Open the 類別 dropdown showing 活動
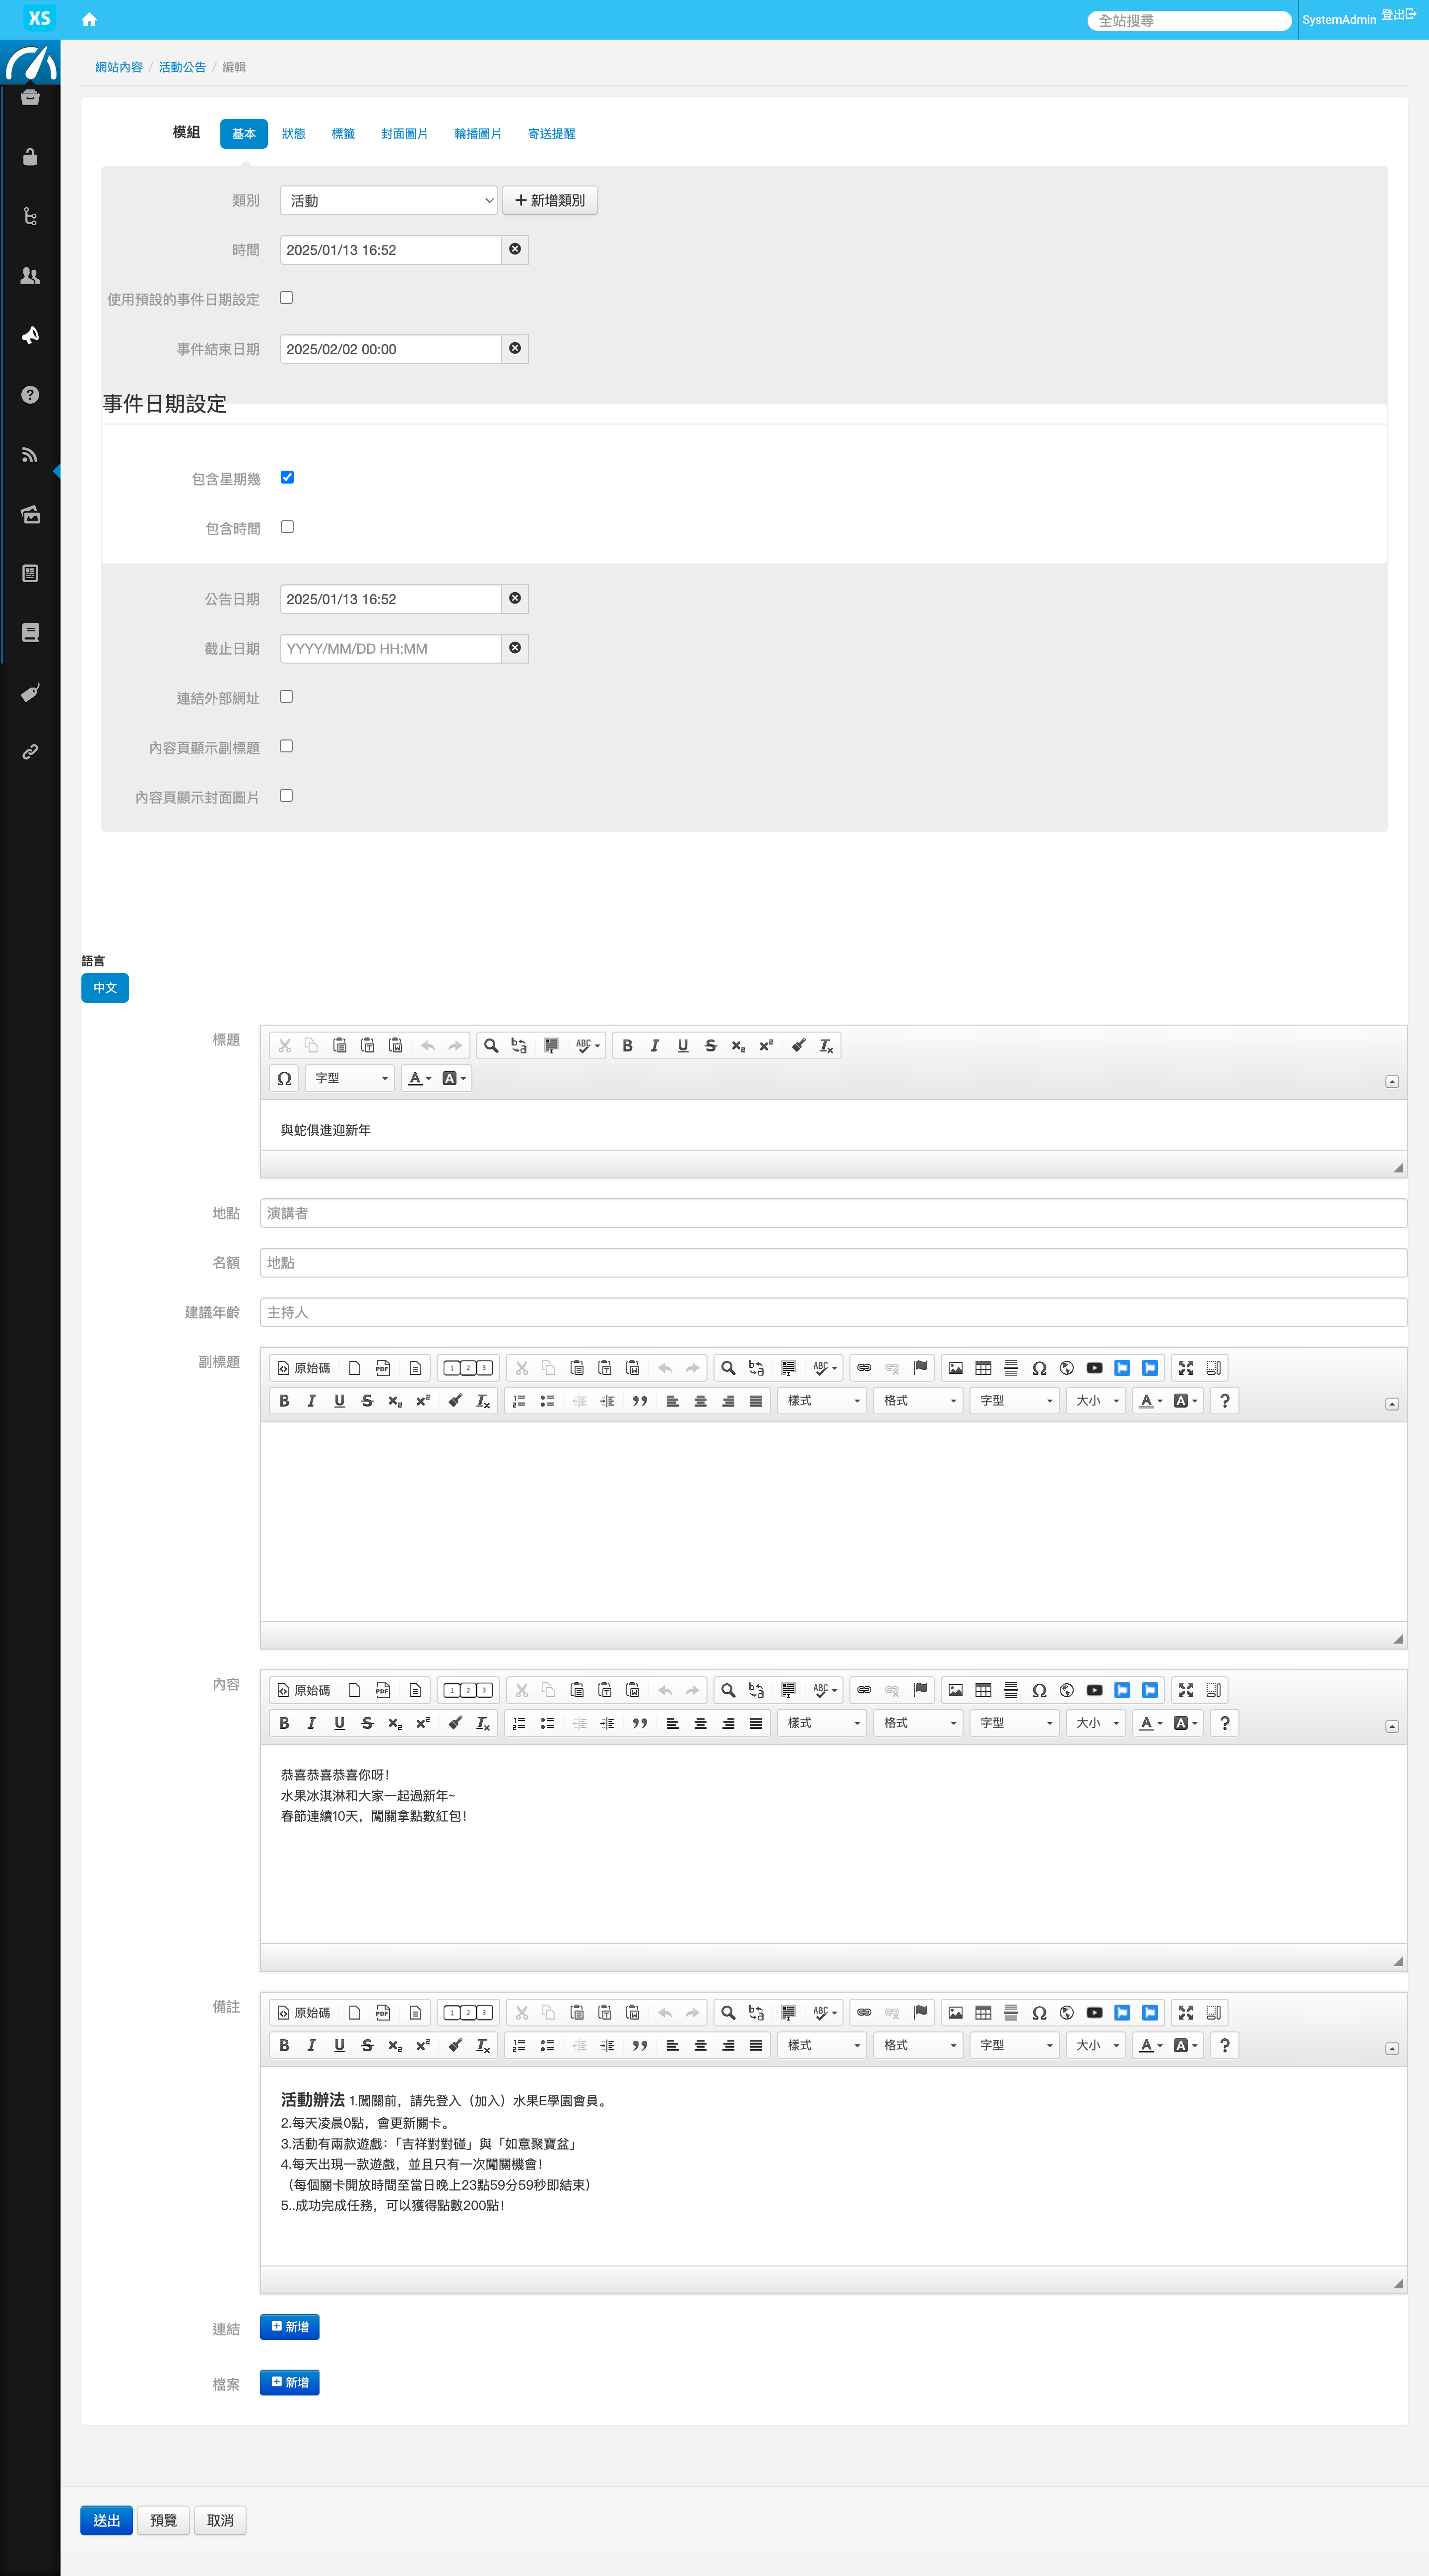The height and width of the screenshot is (2576, 1429). (x=389, y=200)
